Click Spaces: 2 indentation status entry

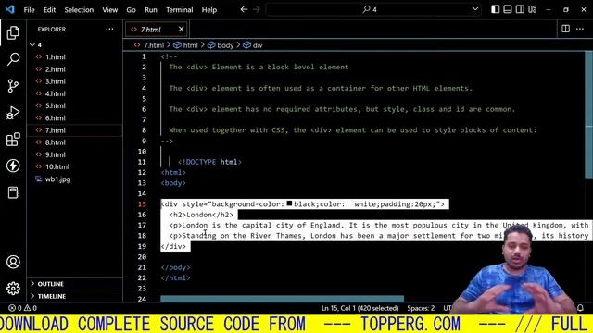pos(421,308)
